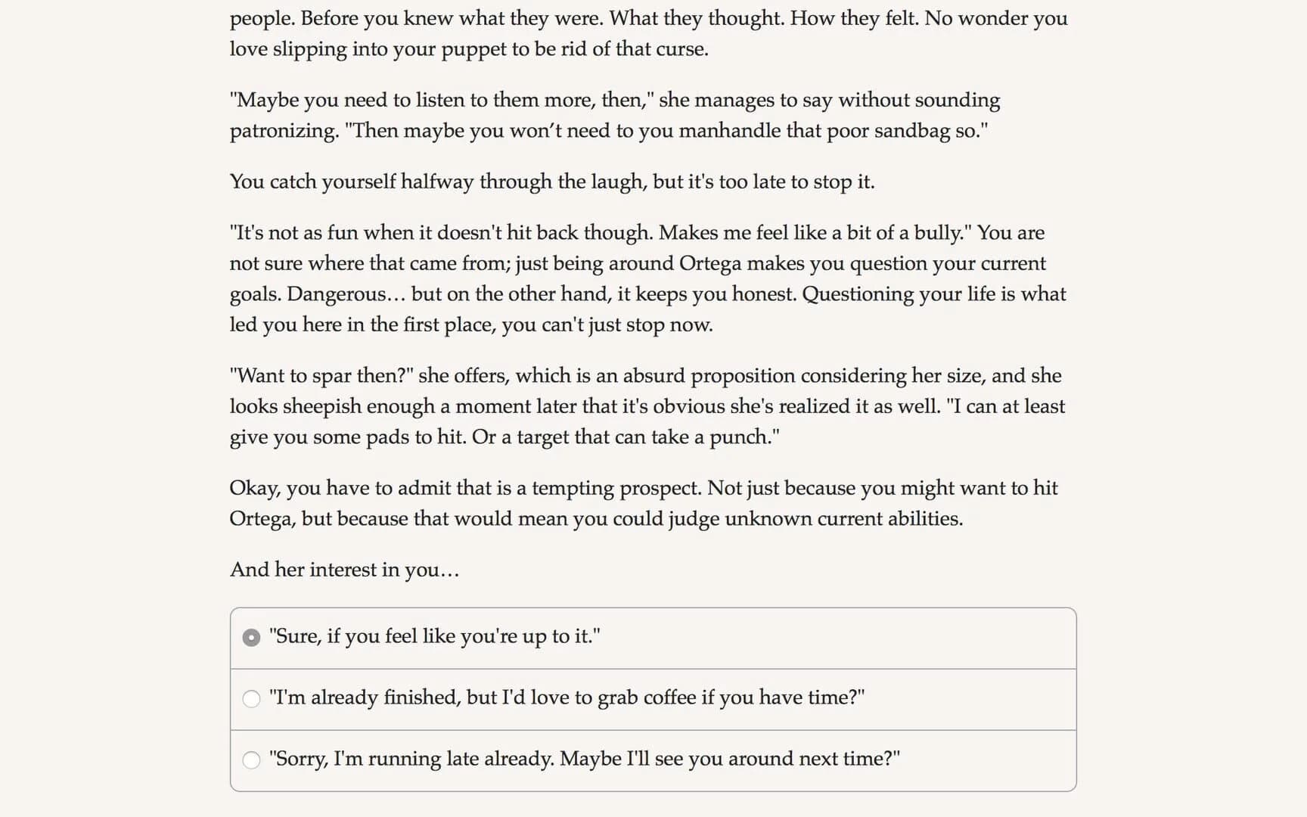Image resolution: width=1307 pixels, height=817 pixels.
Task: Select the "Sure, if you feel like you're up to it" radio button
Action: [251, 638]
